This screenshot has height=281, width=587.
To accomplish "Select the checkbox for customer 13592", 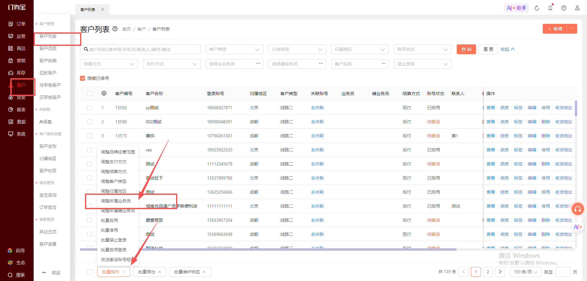I will [x=90, y=108].
